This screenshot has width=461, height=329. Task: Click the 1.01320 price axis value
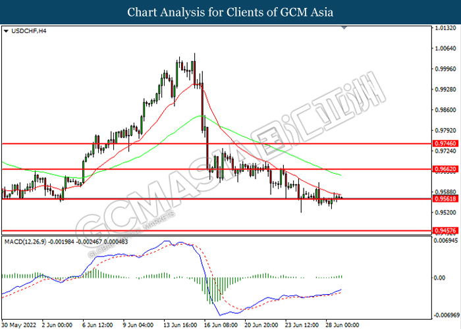pyautogui.click(x=445, y=28)
